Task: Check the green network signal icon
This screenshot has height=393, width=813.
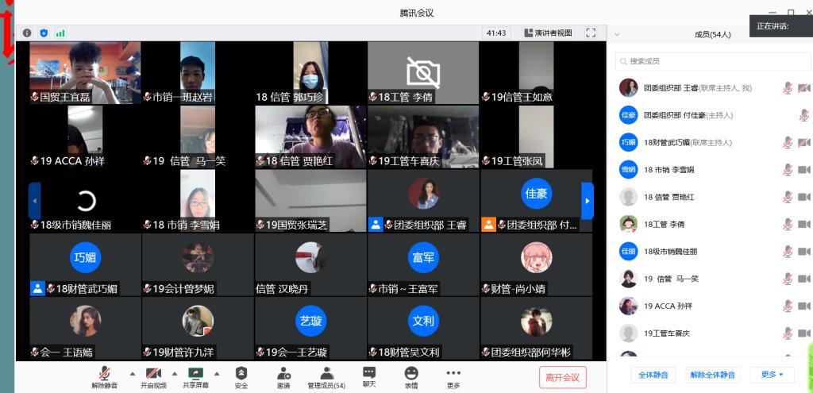Action: click(x=60, y=33)
